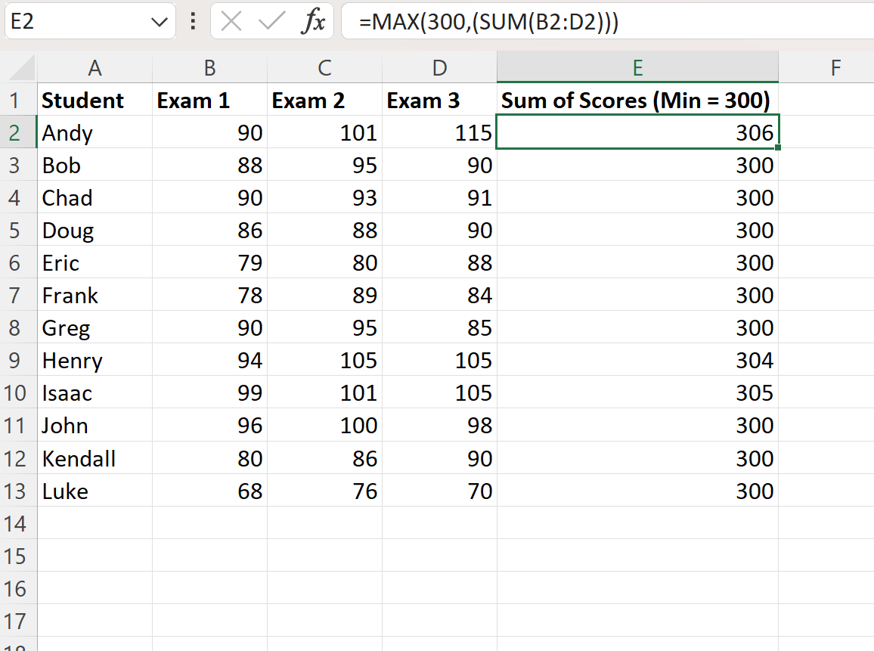Select column E header
This screenshot has width=874, height=651.
tap(637, 68)
